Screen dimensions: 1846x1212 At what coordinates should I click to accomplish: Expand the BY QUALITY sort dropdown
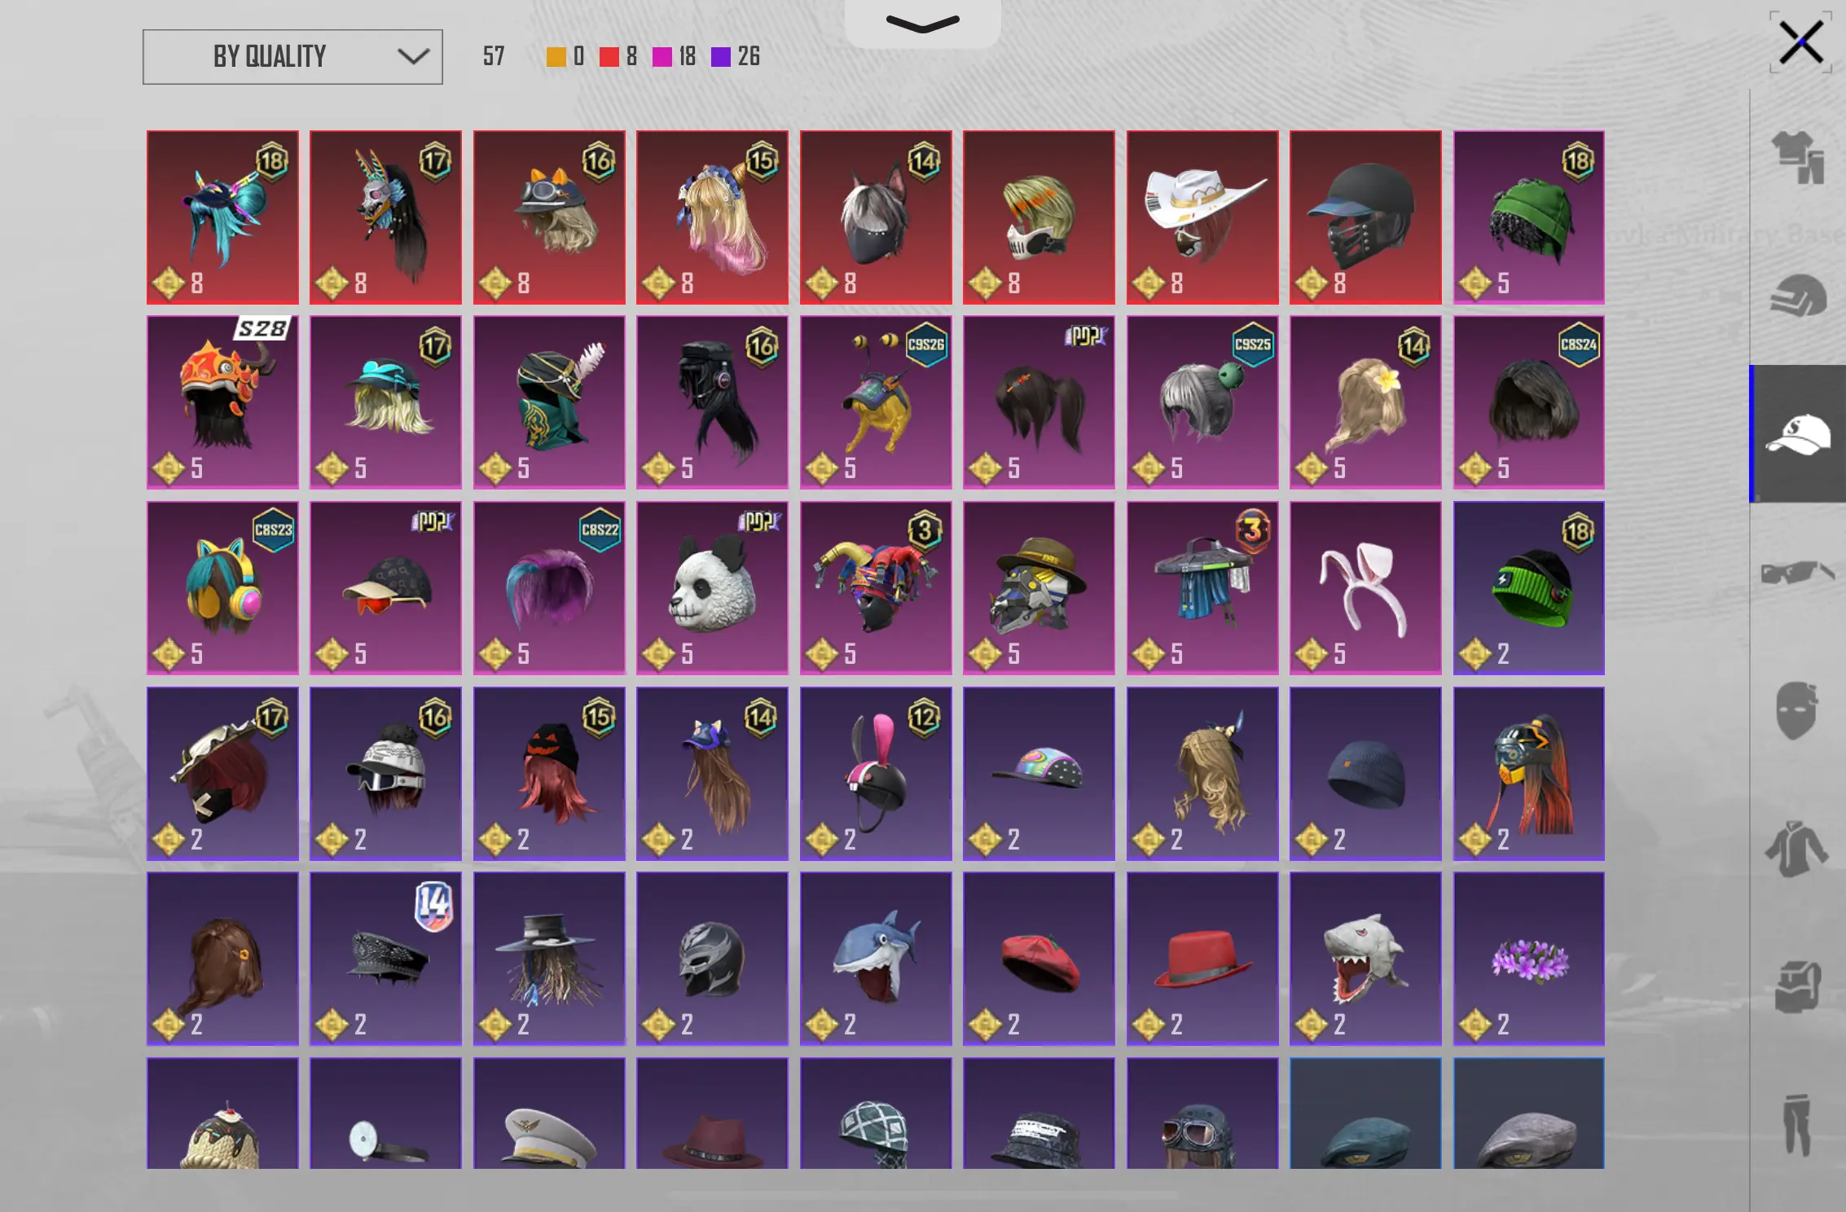[x=292, y=57]
